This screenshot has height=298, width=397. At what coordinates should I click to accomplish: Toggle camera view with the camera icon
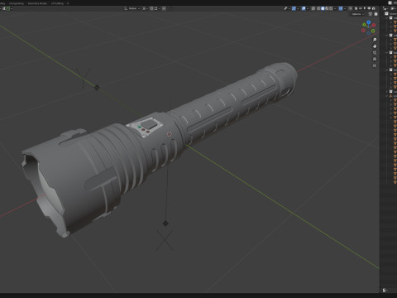tap(375, 52)
